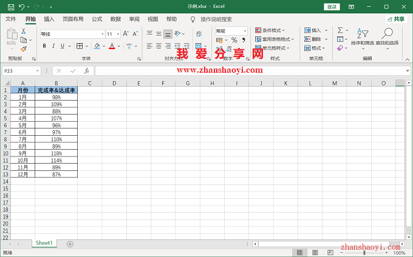Click the Wrap Text icon
Image resolution: width=413 pixels, height=257 pixels.
[x=199, y=33]
